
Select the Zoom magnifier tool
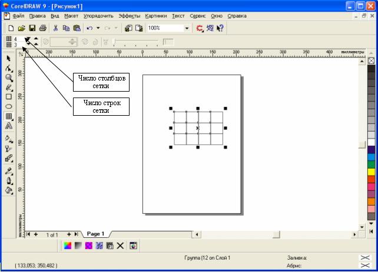pyautogui.click(x=8, y=78)
